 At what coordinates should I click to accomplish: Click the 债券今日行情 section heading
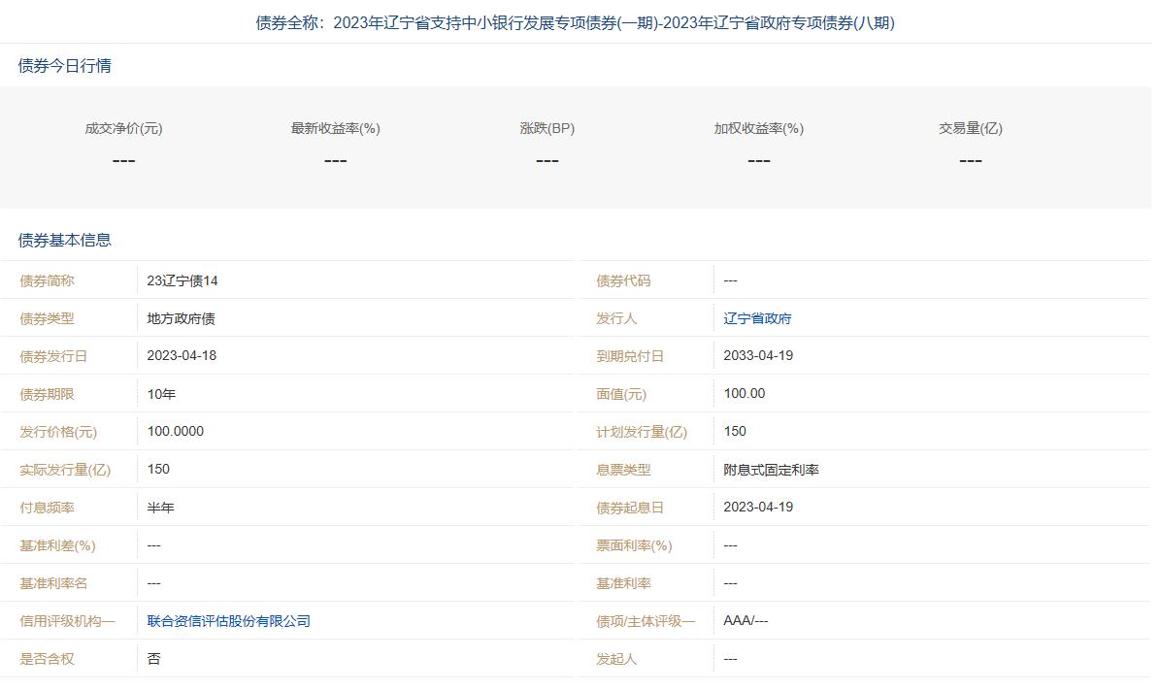coord(64,66)
